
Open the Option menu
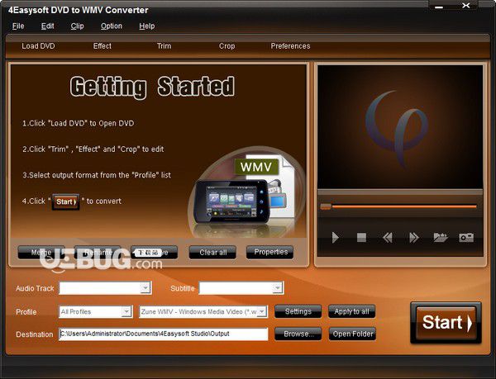pos(112,26)
